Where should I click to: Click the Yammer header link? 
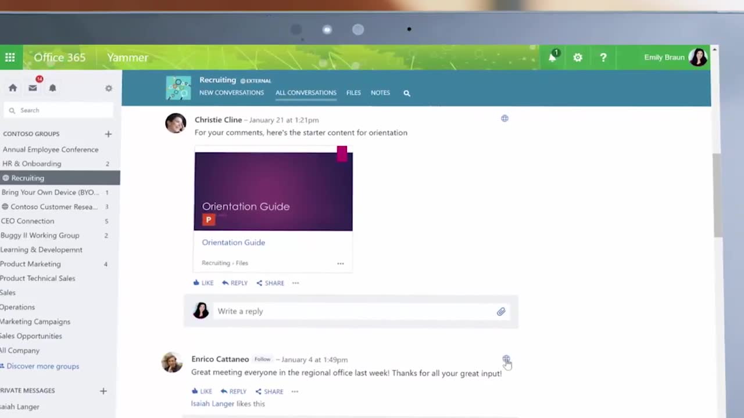(127, 57)
